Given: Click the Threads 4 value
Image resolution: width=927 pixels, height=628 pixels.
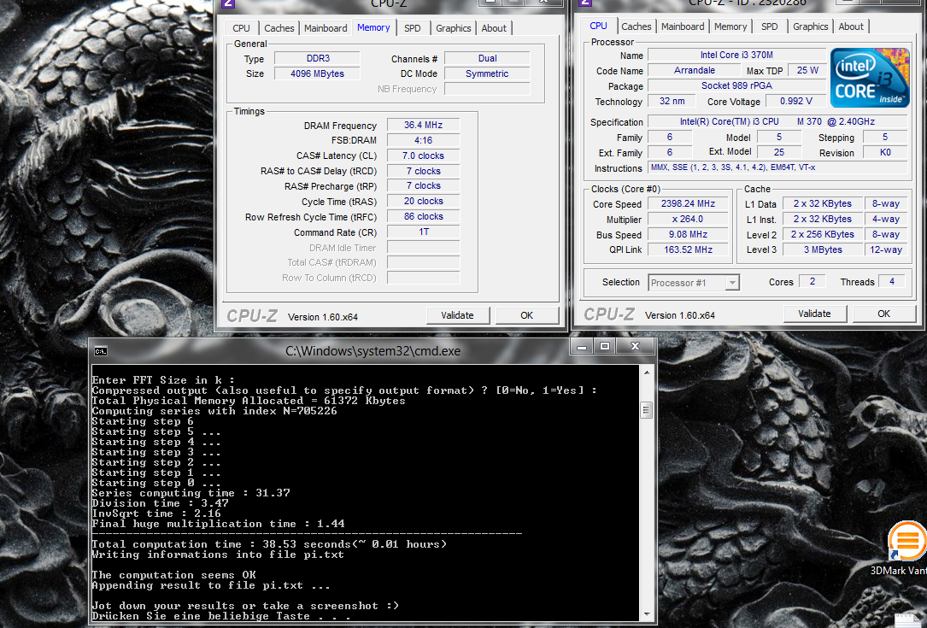Looking at the screenshot, I should [x=891, y=281].
